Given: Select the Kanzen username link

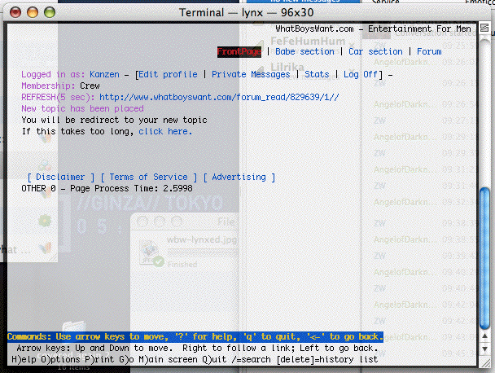Looking at the screenshot, I should pyautogui.click(x=106, y=74).
